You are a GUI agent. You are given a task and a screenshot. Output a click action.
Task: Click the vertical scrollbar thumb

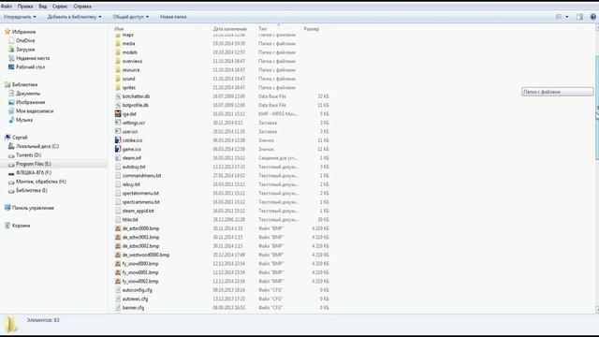coord(597,109)
